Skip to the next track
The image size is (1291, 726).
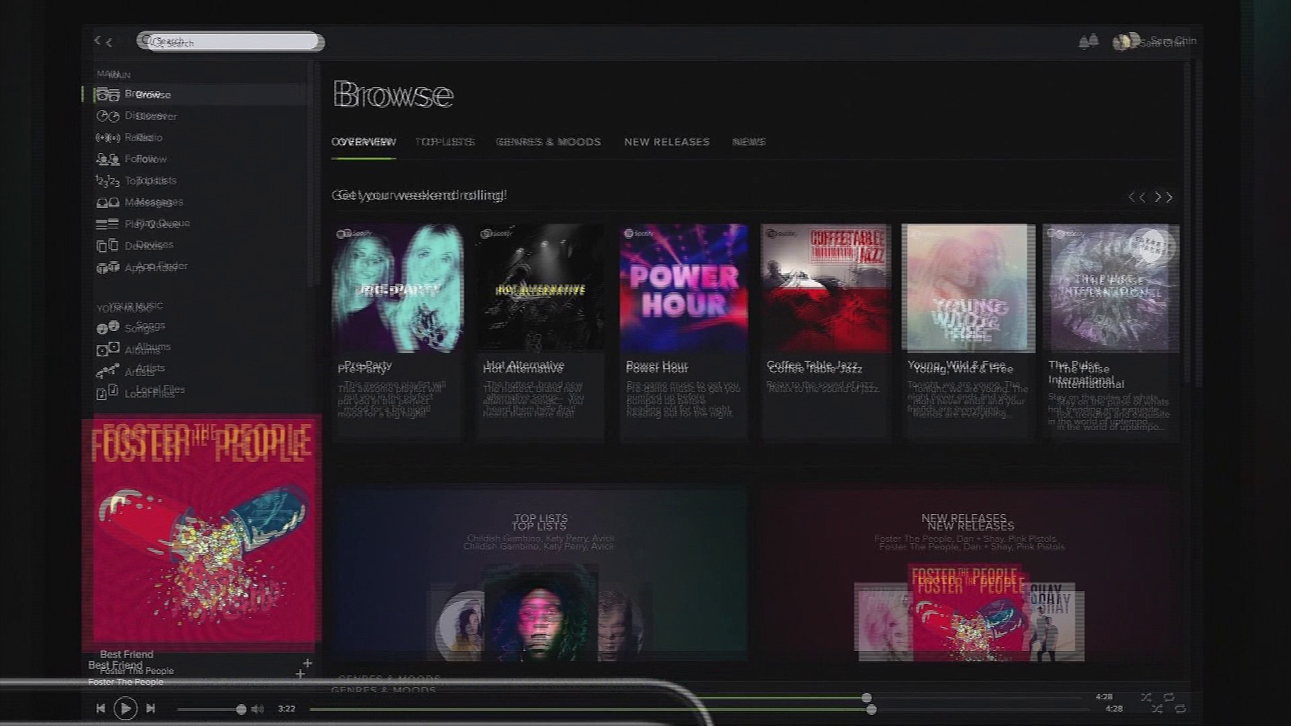point(151,708)
